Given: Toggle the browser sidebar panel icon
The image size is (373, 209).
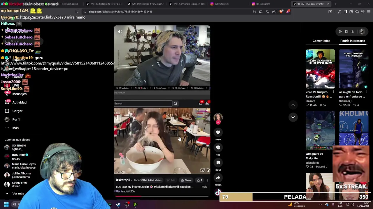Looking at the screenshot, I should pyautogui.click(x=345, y=12).
